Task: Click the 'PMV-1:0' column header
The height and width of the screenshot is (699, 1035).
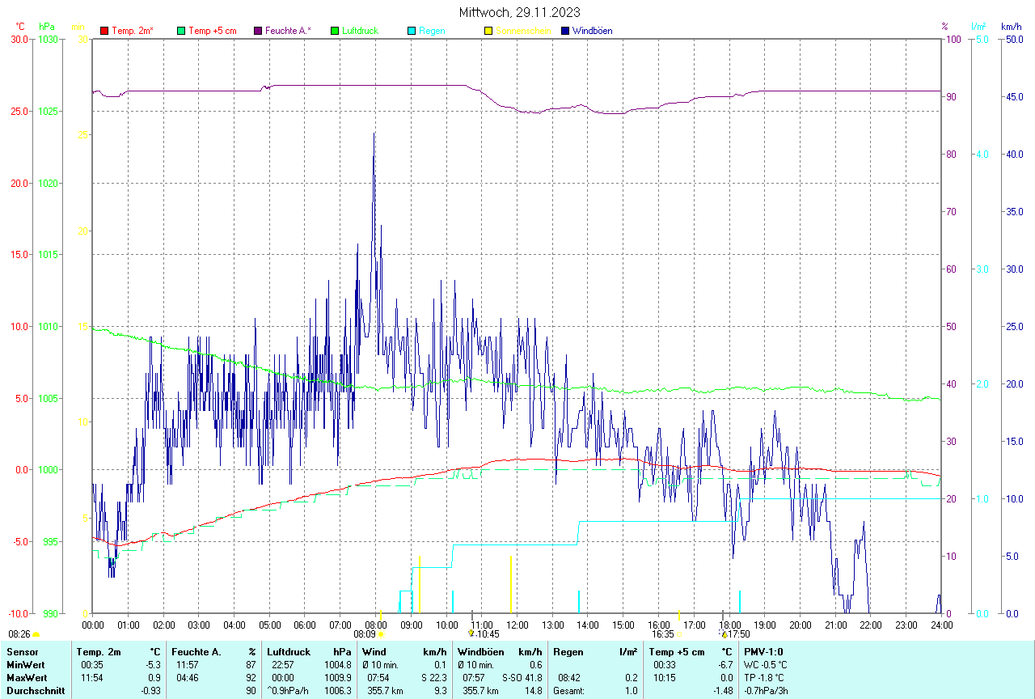Action: pyautogui.click(x=764, y=652)
